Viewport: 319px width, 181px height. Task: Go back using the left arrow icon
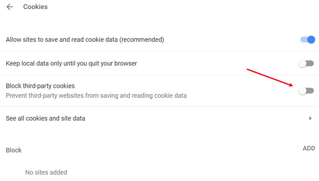(x=10, y=7)
